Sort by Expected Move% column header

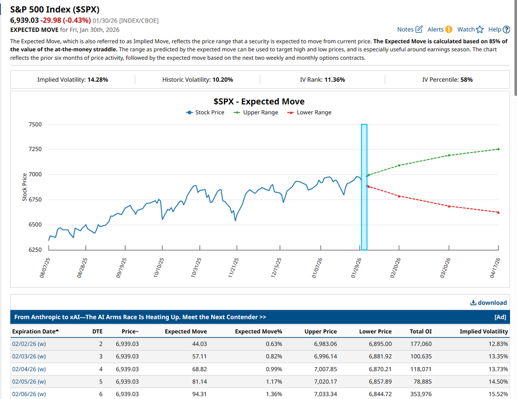(x=258, y=331)
